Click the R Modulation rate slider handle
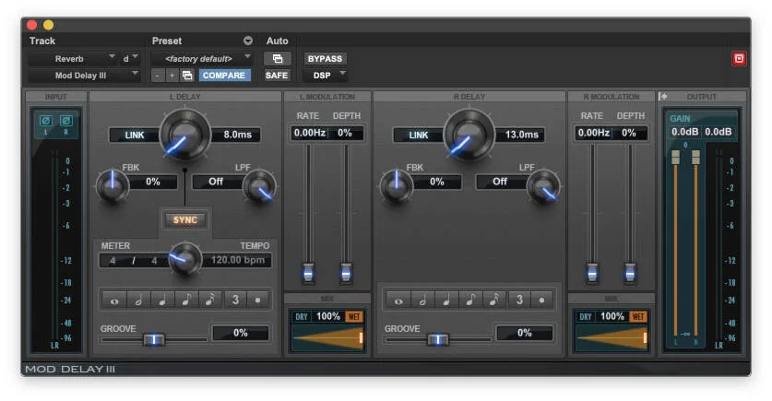772x401 pixels. [x=592, y=273]
